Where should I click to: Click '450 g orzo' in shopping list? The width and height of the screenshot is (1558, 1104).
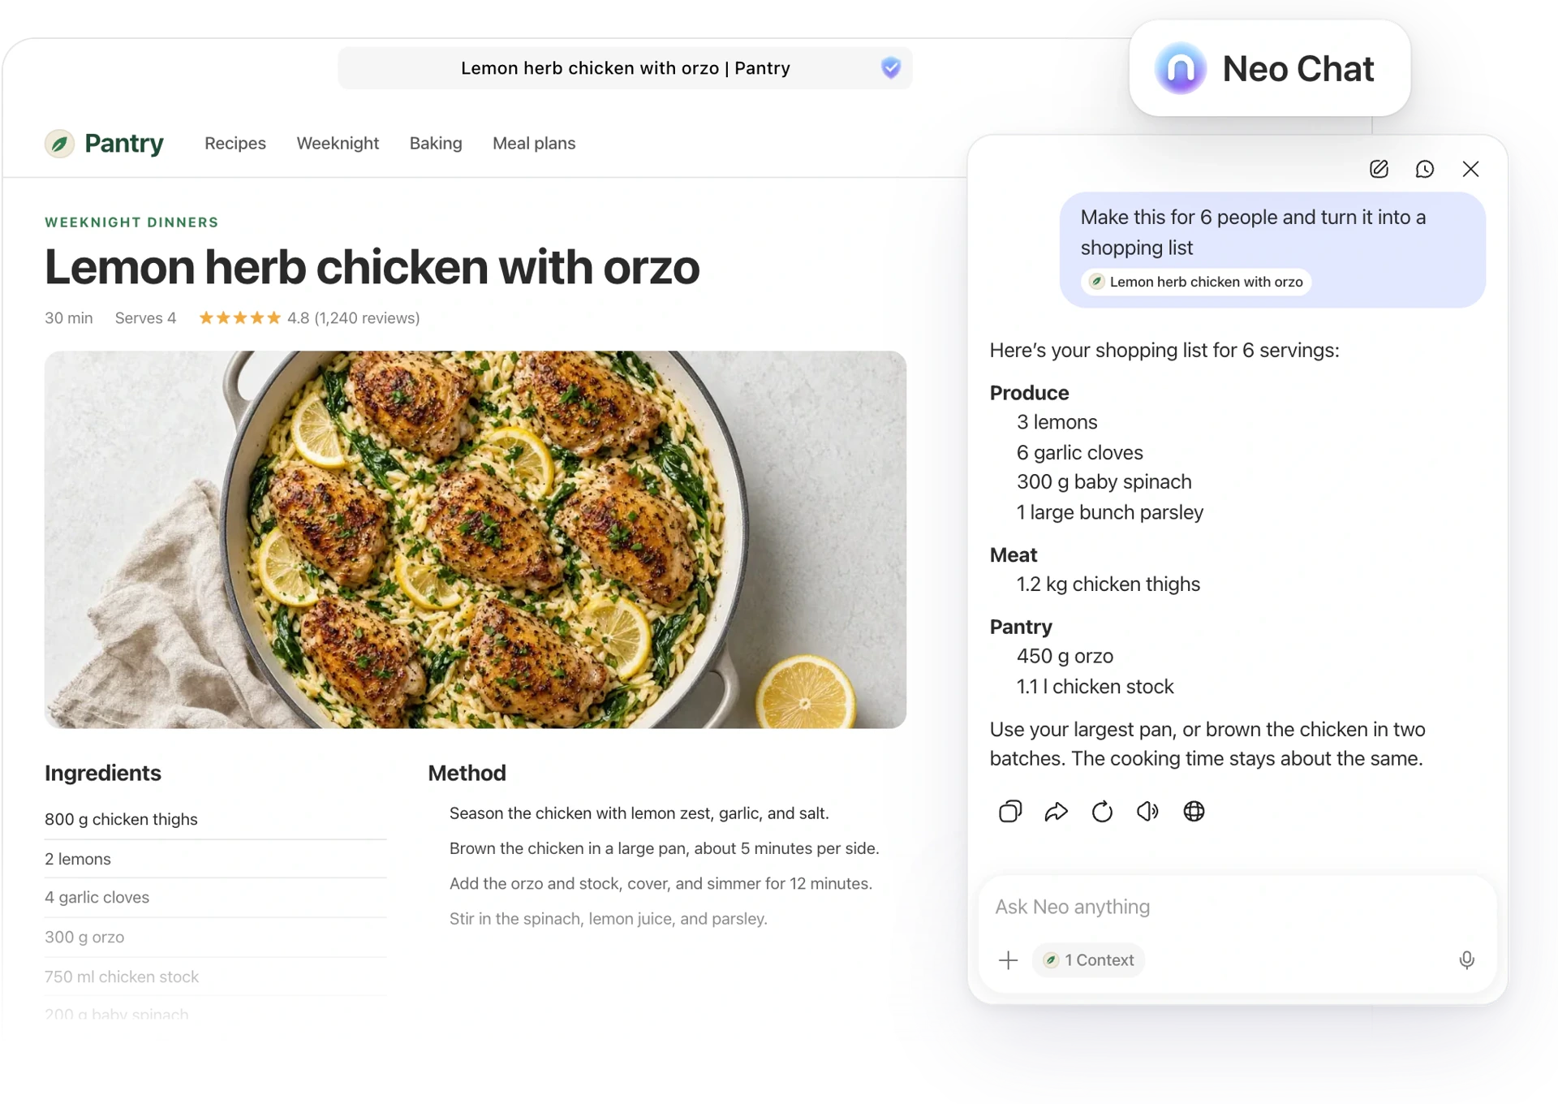(1065, 656)
